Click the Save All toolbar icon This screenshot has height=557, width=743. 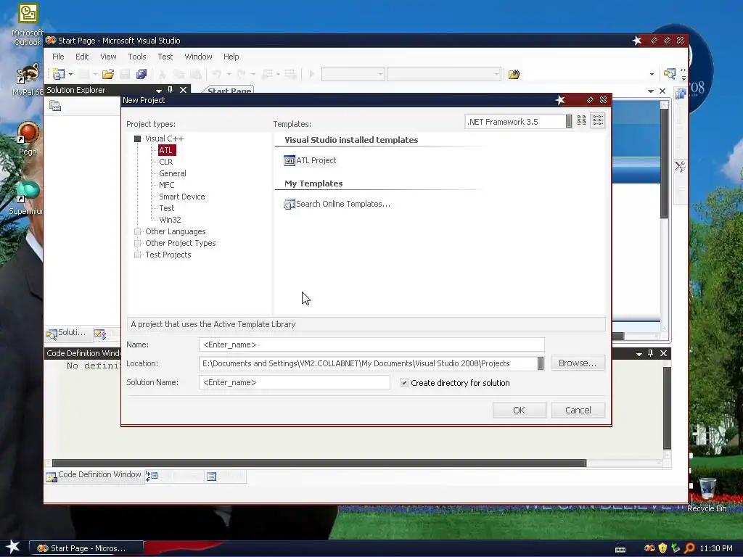[141, 74]
